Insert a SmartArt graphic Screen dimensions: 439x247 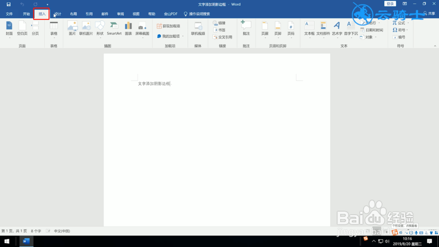pyautogui.click(x=114, y=29)
